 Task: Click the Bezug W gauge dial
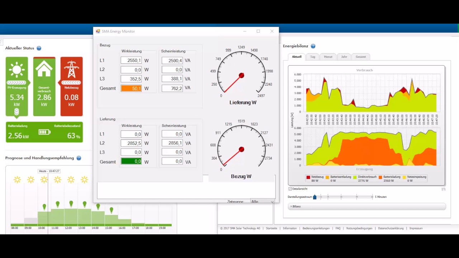click(241, 149)
